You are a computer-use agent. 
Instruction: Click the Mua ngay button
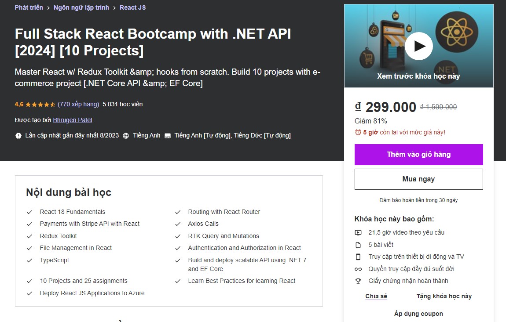[418, 179]
